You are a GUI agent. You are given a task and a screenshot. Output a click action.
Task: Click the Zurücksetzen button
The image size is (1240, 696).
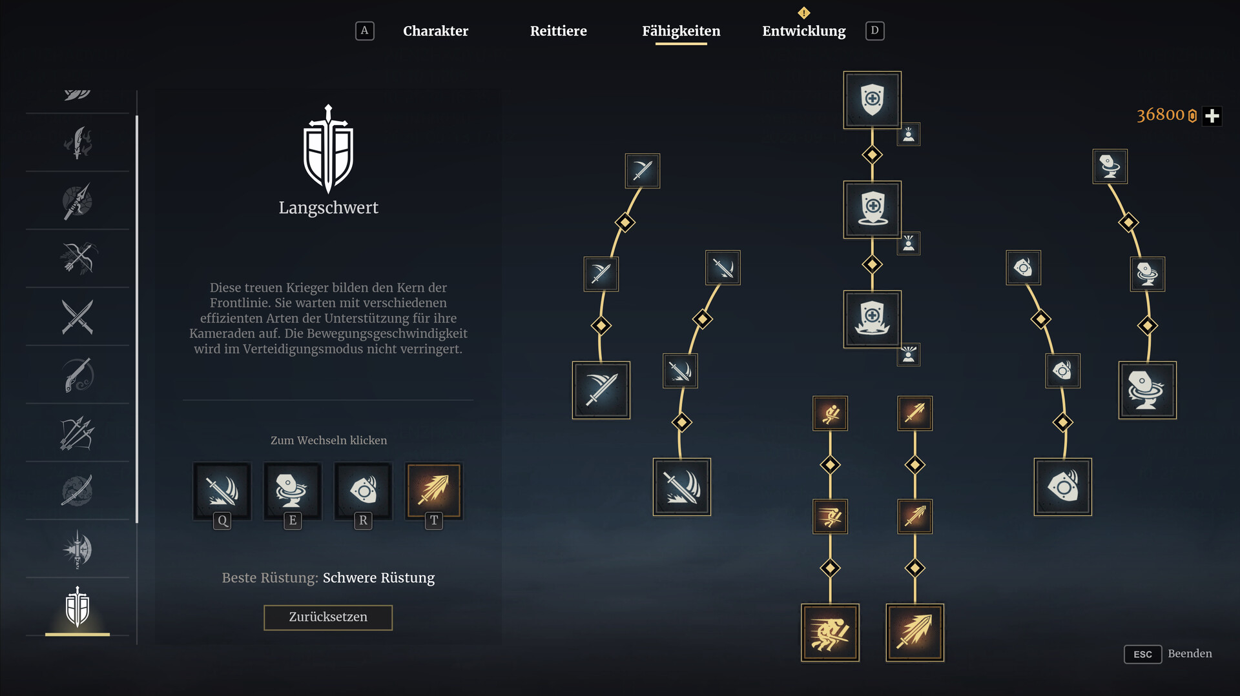328,617
